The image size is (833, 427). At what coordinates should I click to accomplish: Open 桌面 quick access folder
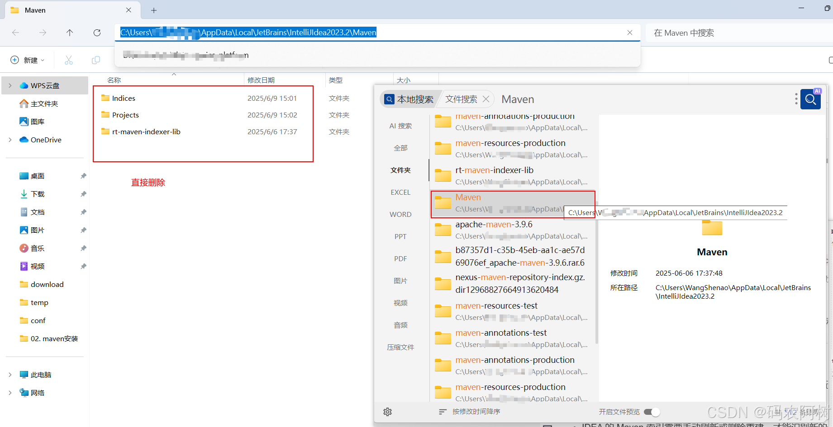pos(38,176)
